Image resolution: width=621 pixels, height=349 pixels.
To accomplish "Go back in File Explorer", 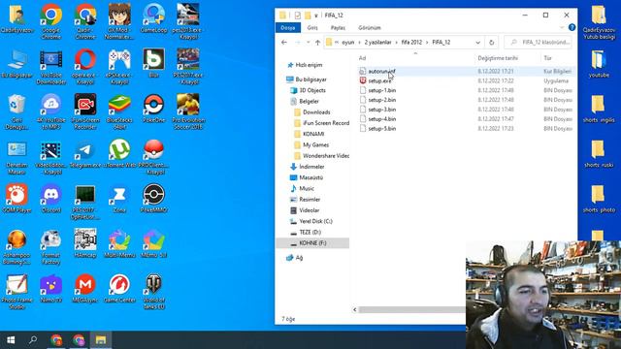I will pos(284,43).
